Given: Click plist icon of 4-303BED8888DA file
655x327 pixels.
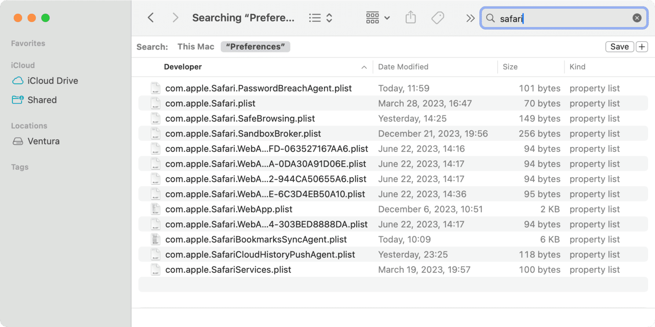Looking at the screenshot, I should 156,224.
